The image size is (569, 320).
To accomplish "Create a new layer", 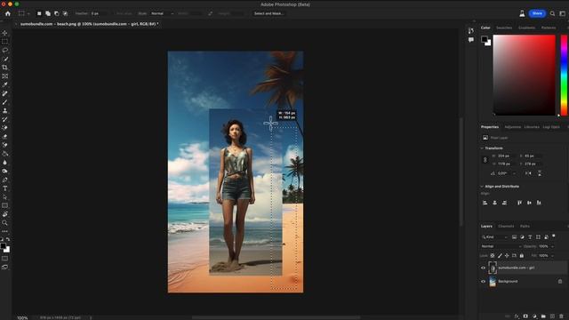I will 552,316.
